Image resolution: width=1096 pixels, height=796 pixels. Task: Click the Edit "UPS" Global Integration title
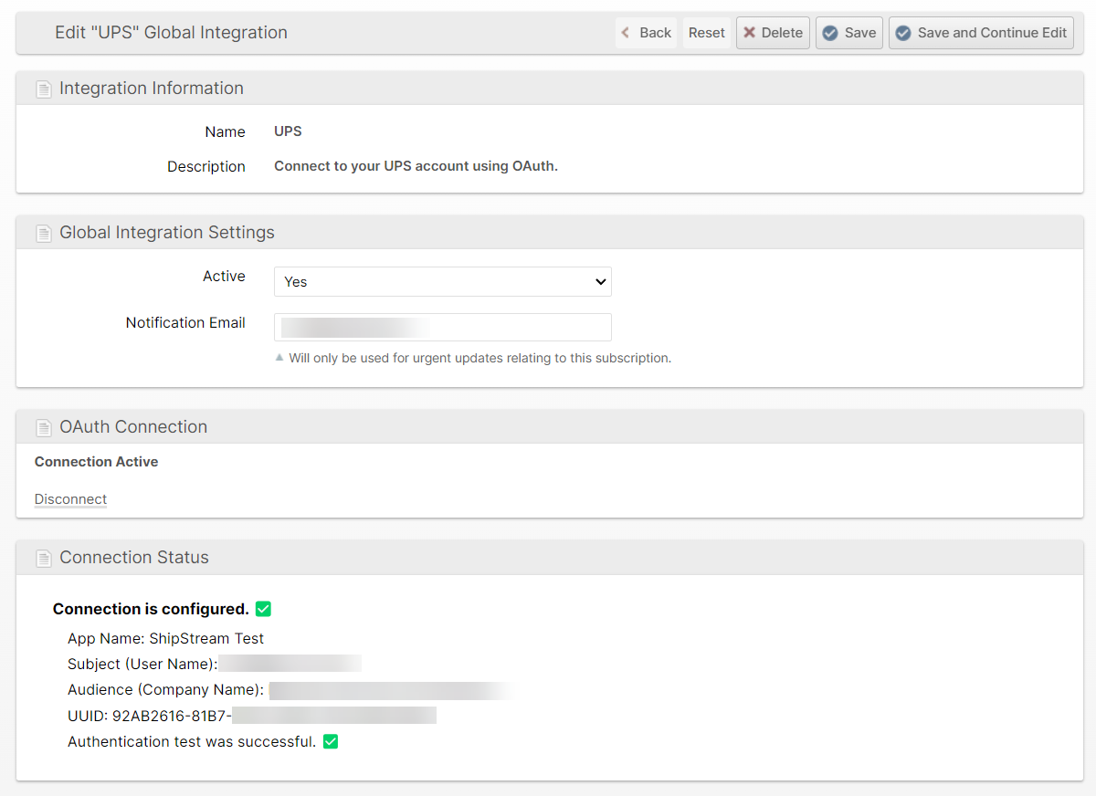tap(171, 33)
